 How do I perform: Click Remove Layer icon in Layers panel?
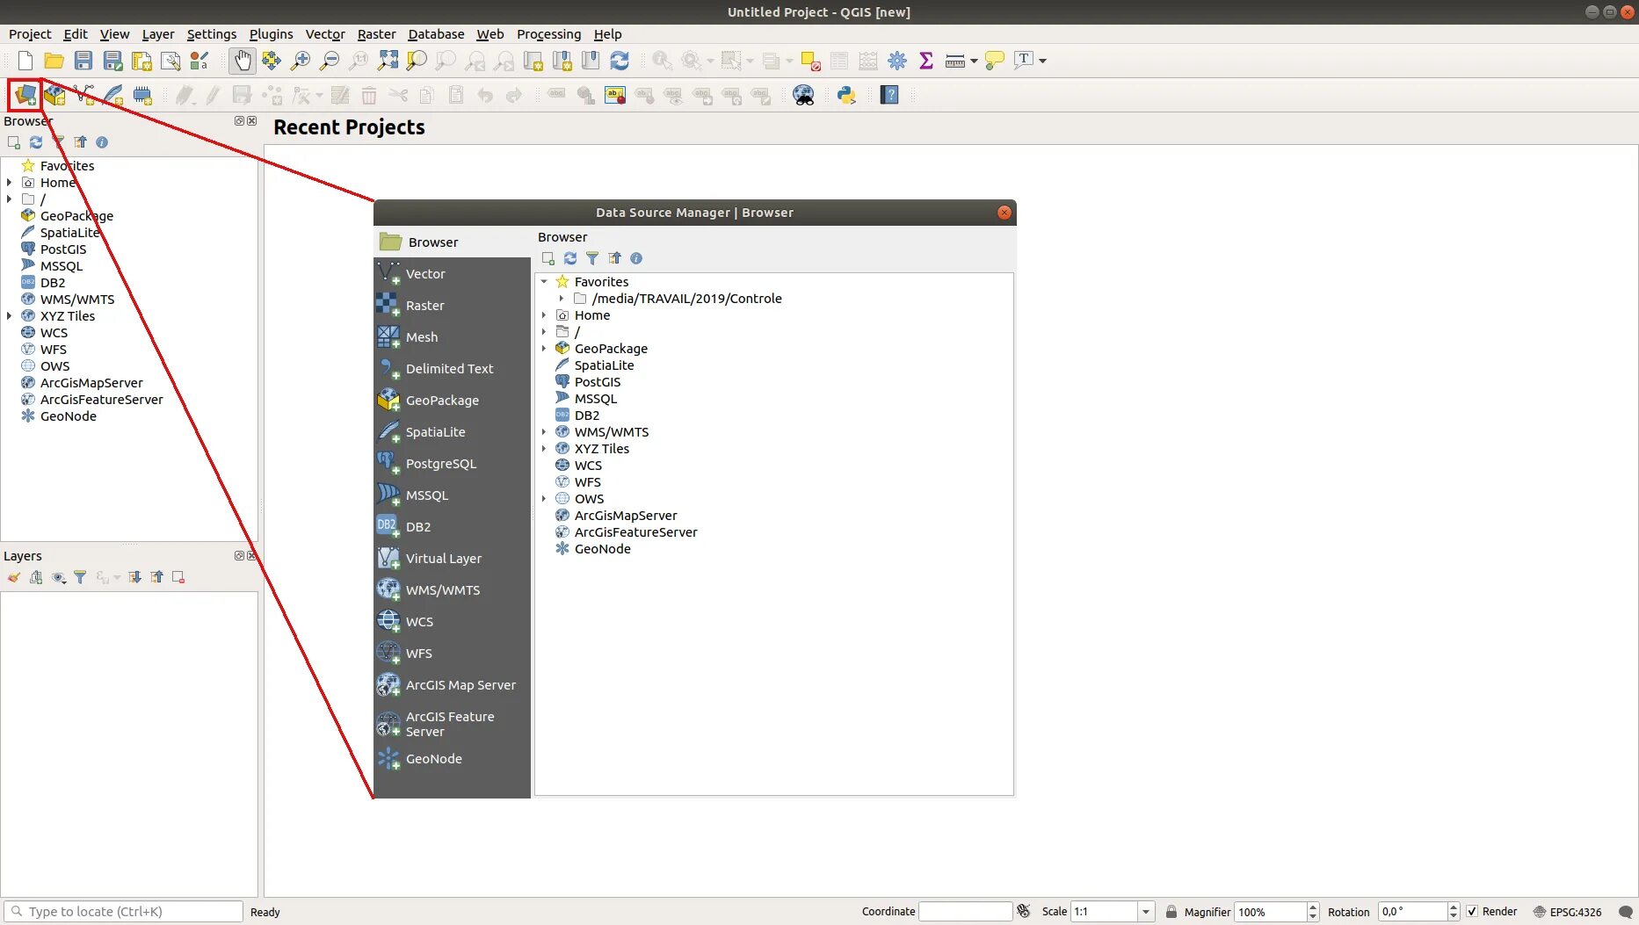(178, 577)
